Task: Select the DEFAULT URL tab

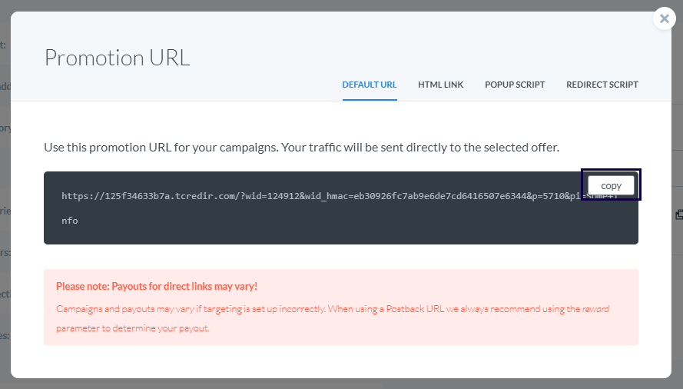Action: click(x=370, y=85)
